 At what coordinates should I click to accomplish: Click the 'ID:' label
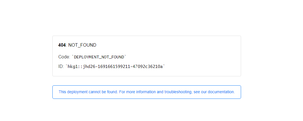pyautogui.click(x=61, y=67)
